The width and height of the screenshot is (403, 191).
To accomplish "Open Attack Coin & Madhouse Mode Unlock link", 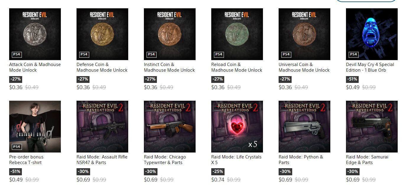I will tap(35, 67).
